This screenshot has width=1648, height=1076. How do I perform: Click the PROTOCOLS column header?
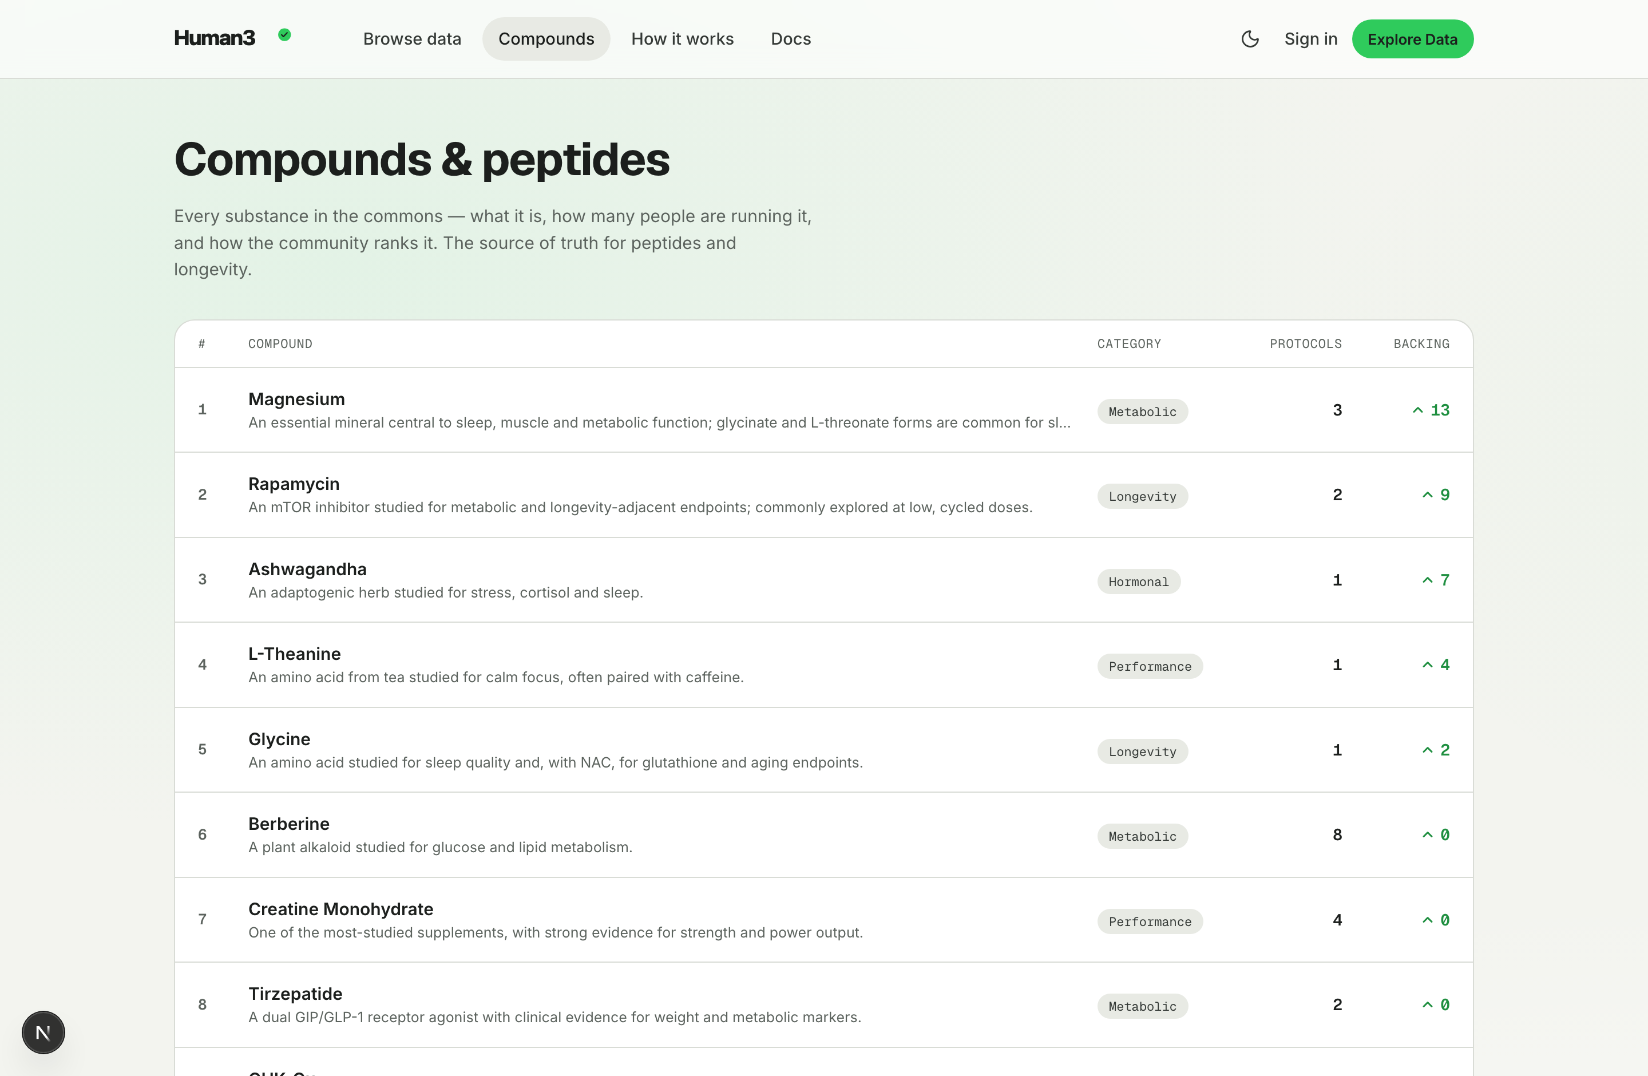tap(1305, 343)
